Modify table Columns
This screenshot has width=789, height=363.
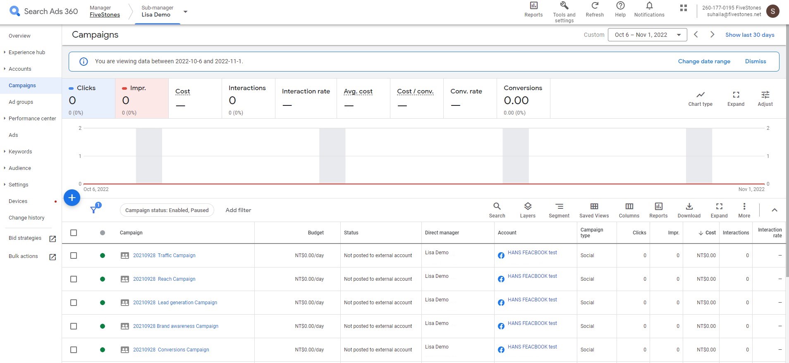click(629, 210)
